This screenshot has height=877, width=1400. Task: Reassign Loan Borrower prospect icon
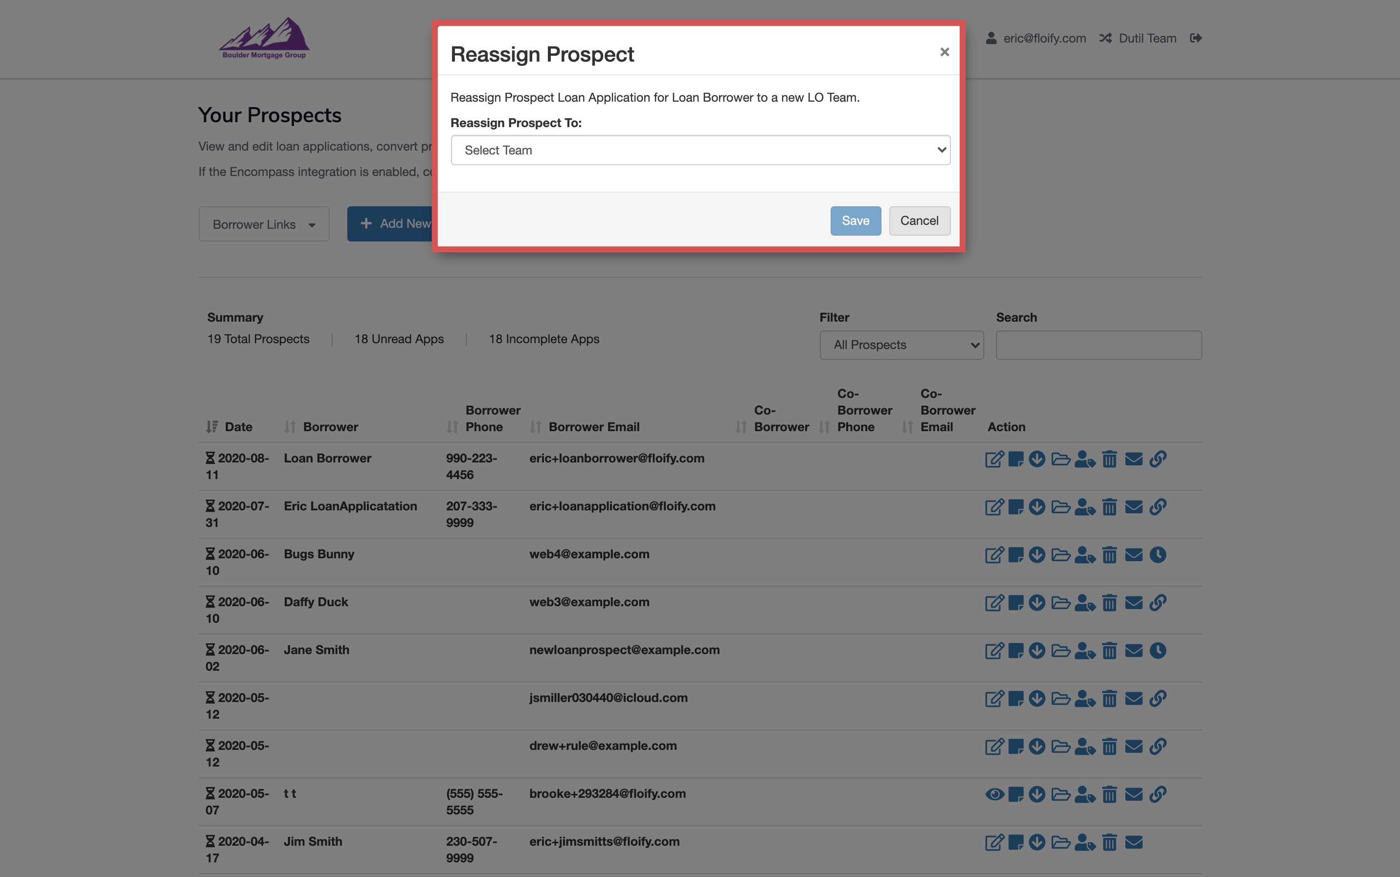pos(1085,459)
